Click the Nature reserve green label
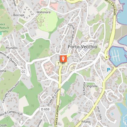 point(5,28)
